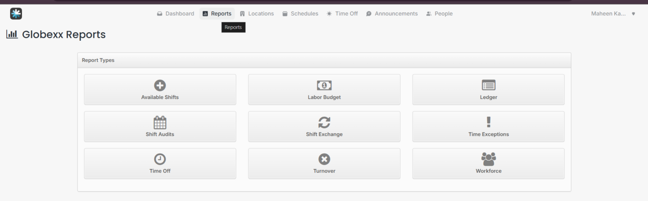
Task: Select the Ledger list icon
Action: click(489, 85)
